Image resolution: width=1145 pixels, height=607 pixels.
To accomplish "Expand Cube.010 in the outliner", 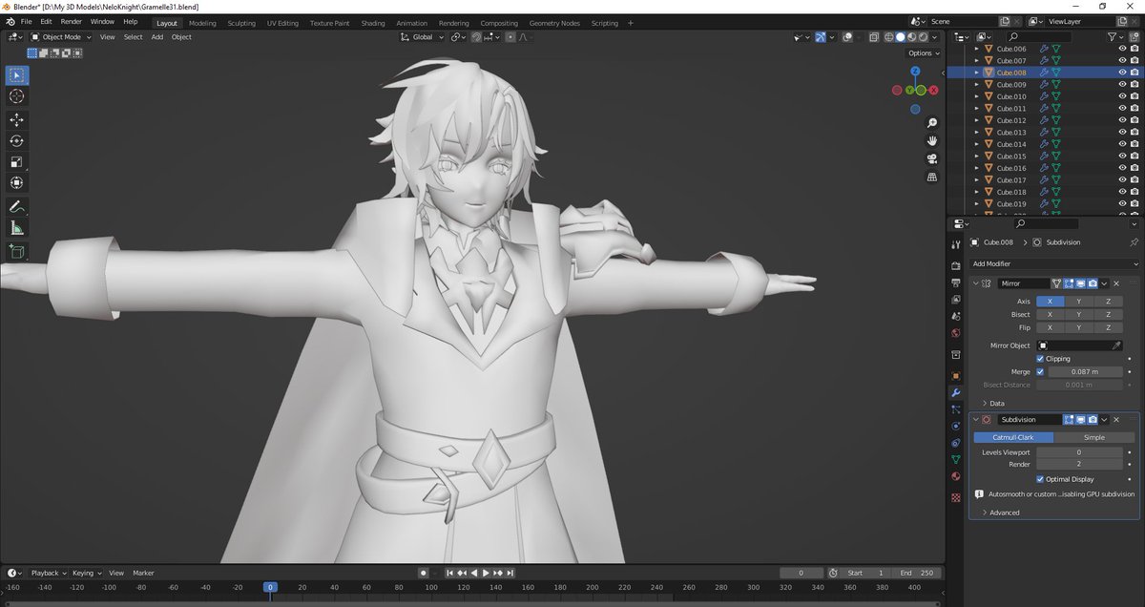I will (x=976, y=96).
